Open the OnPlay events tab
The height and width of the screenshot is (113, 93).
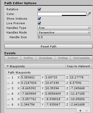28,58
